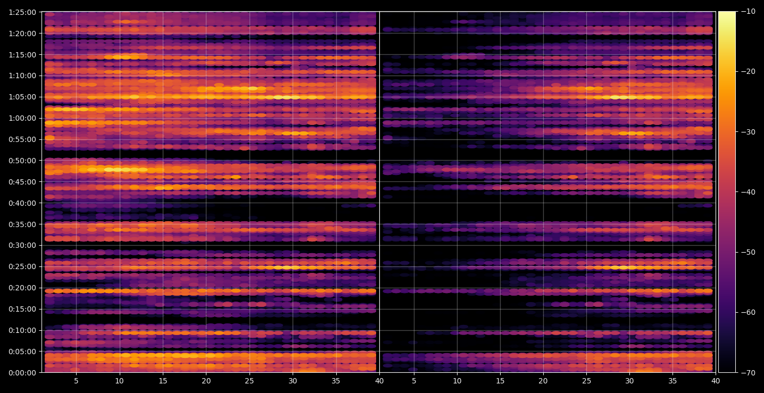Click x-axis tick 15 of the right plot
This screenshot has height=393, width=764.
coord(500,381)
